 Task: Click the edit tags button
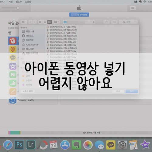[x=114, y=22]
